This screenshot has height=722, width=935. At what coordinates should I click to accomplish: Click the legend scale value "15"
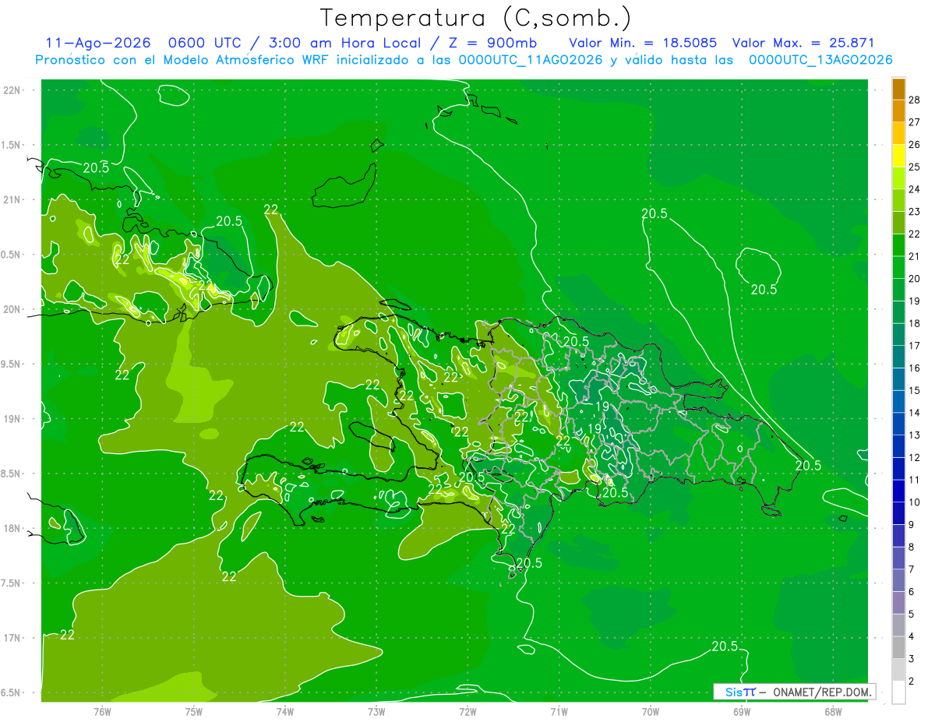(915, 390)
